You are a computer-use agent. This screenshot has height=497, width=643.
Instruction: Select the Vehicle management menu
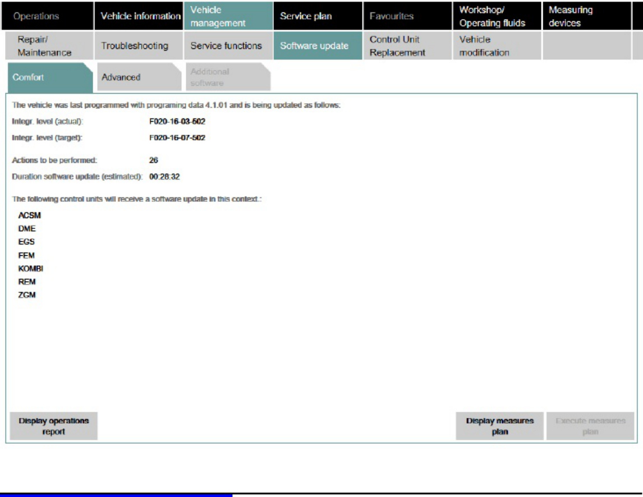tap(228, 16)
